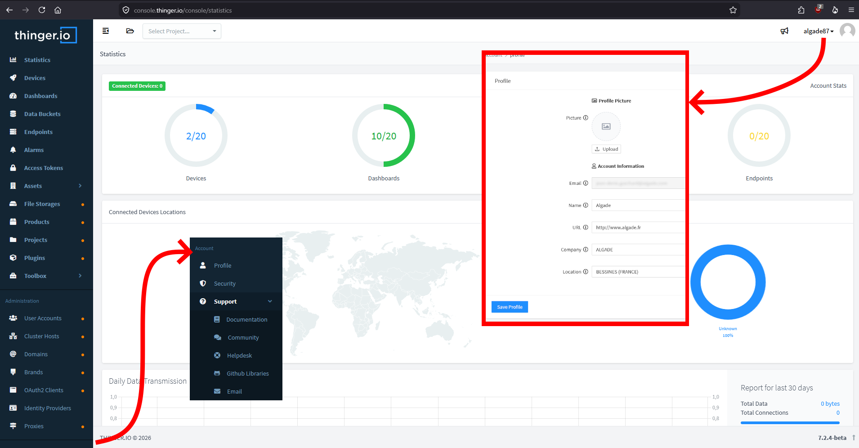Click the Identity Providers card icon
This screenshot has height=448, width=859.
[13, 408]
